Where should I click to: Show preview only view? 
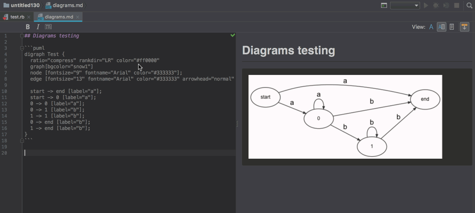point(452,27)
